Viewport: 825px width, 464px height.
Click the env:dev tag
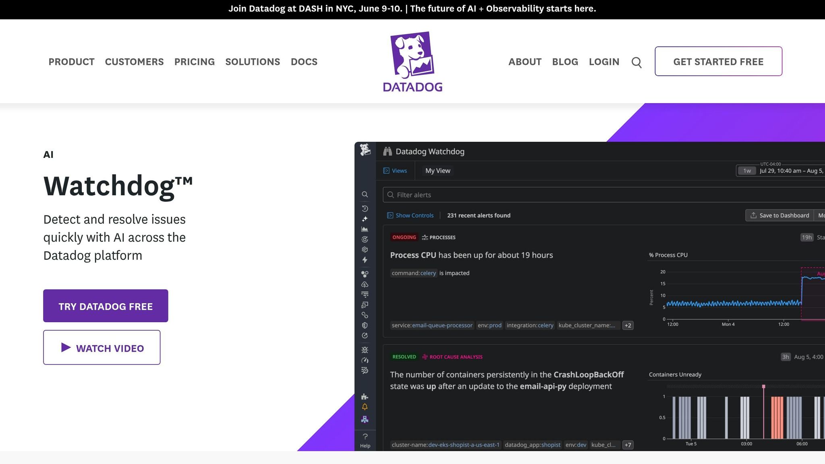click(576, 445)
